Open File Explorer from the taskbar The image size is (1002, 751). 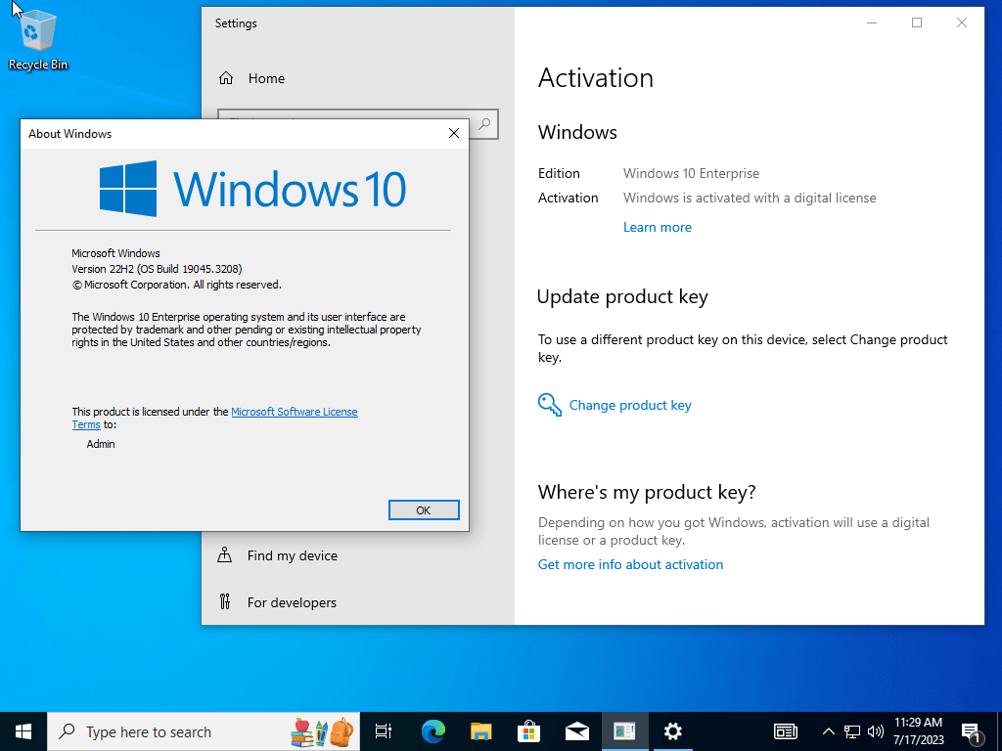[x=481, y=731]
